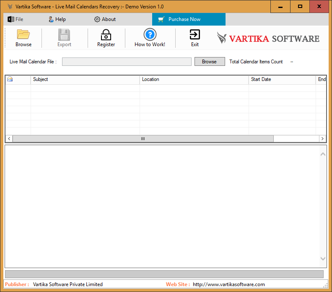Open Register via the lock icon

(106, 35)
